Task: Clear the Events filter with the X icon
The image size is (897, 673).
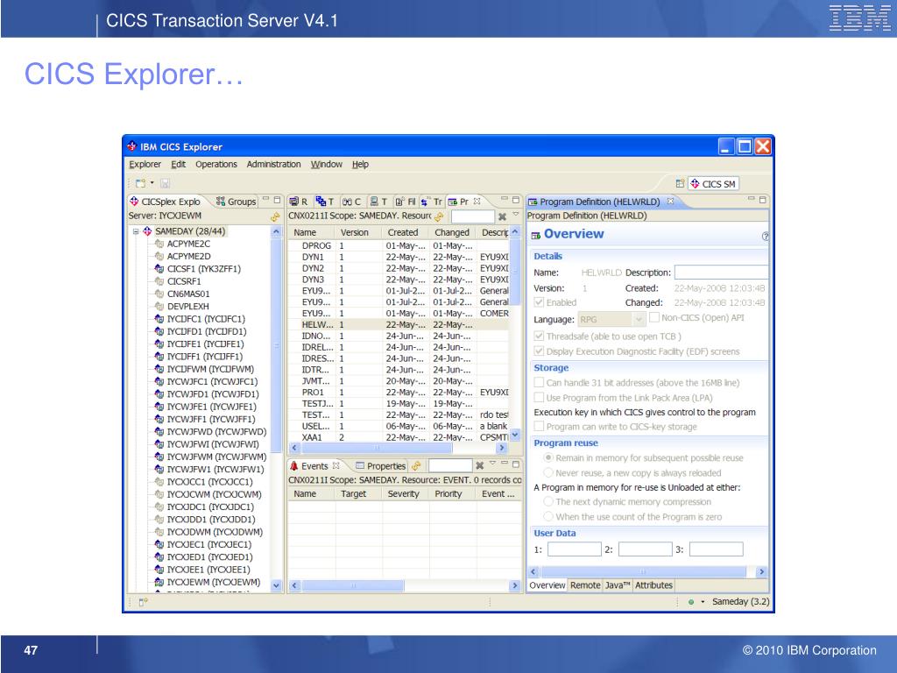Action: [479, 466]
